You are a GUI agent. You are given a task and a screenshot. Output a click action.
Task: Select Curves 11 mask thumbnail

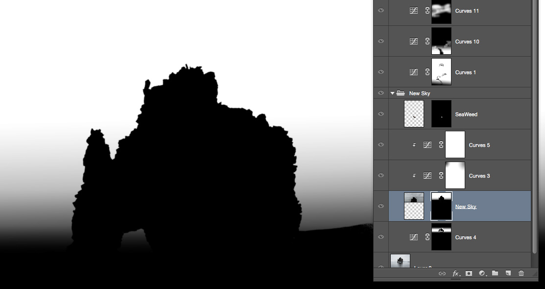click(x=441, y=11)
